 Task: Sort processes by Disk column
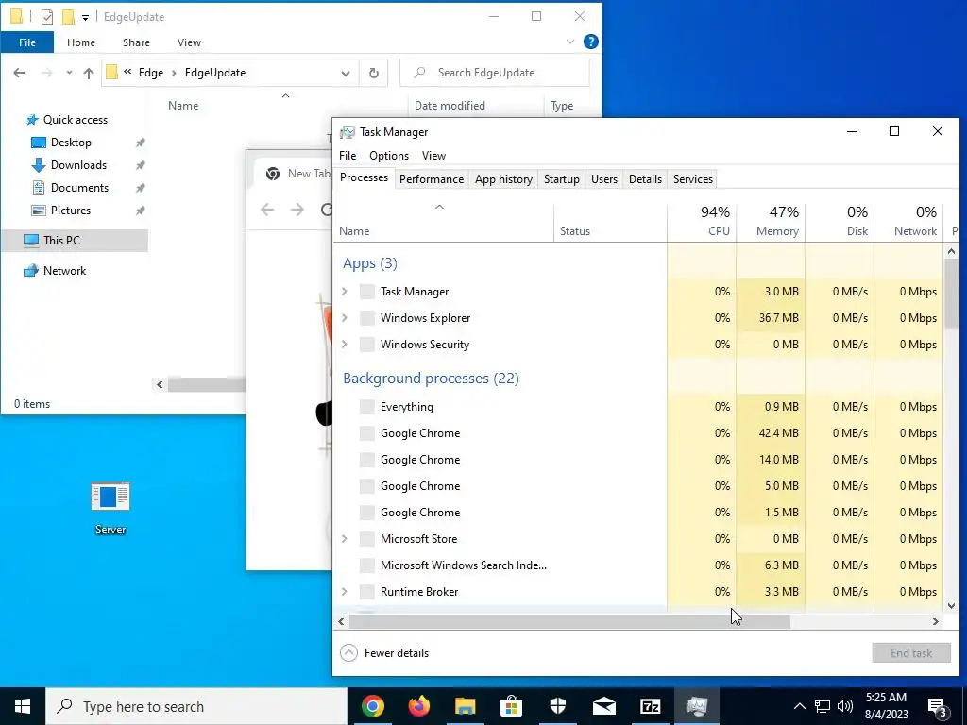coord(840,222)
